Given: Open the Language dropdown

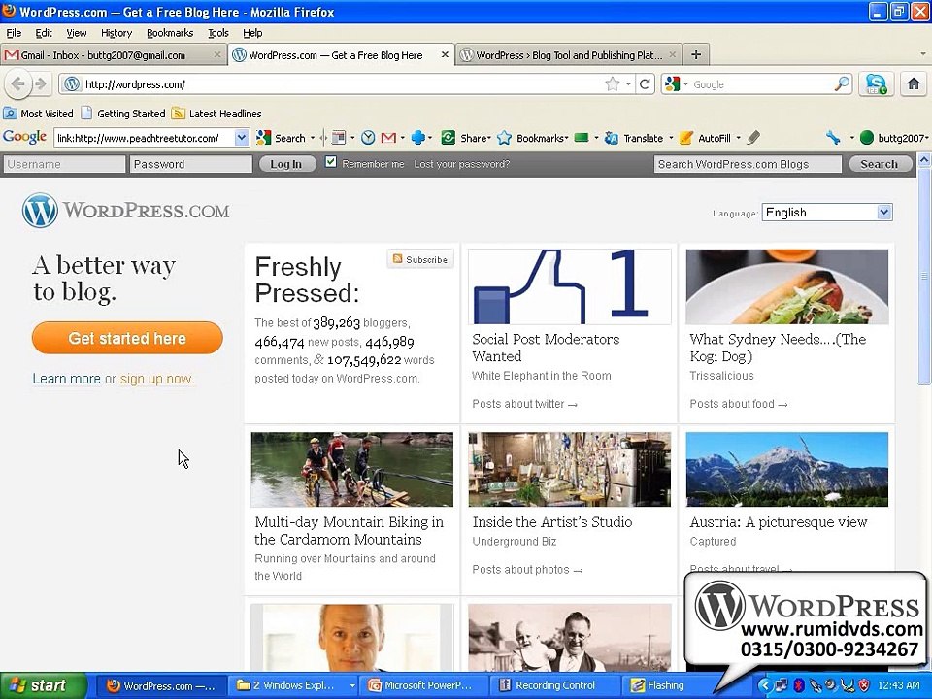Looking at the screenshot, I should (x=827, y=213).
